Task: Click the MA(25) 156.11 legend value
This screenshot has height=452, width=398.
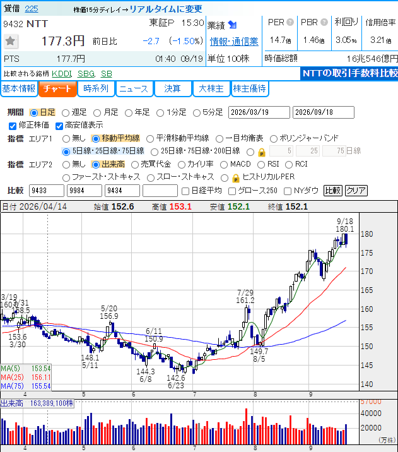Action: [x=41, y=378]
